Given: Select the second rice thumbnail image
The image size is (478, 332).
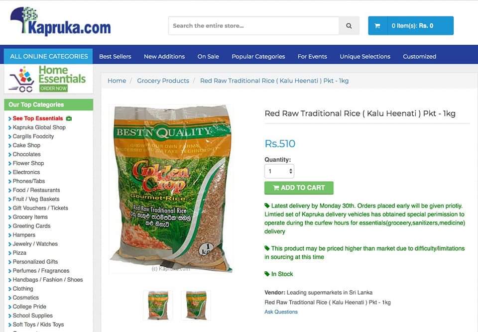Looking at the screenshot, I should coord(196,306).
